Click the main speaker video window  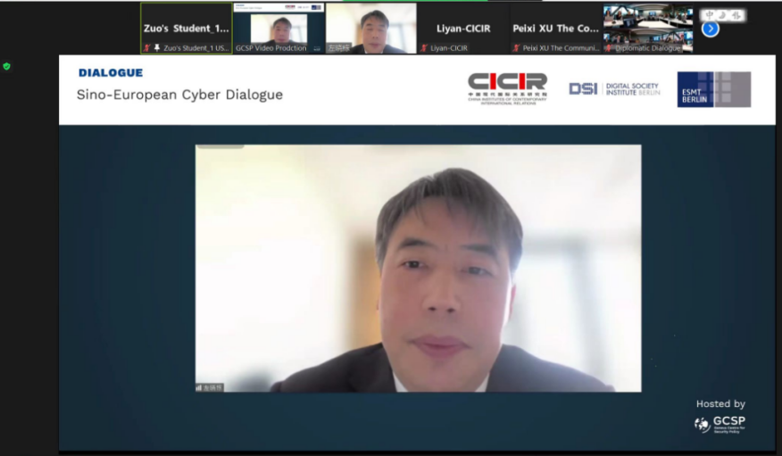(x=418, y=268)
